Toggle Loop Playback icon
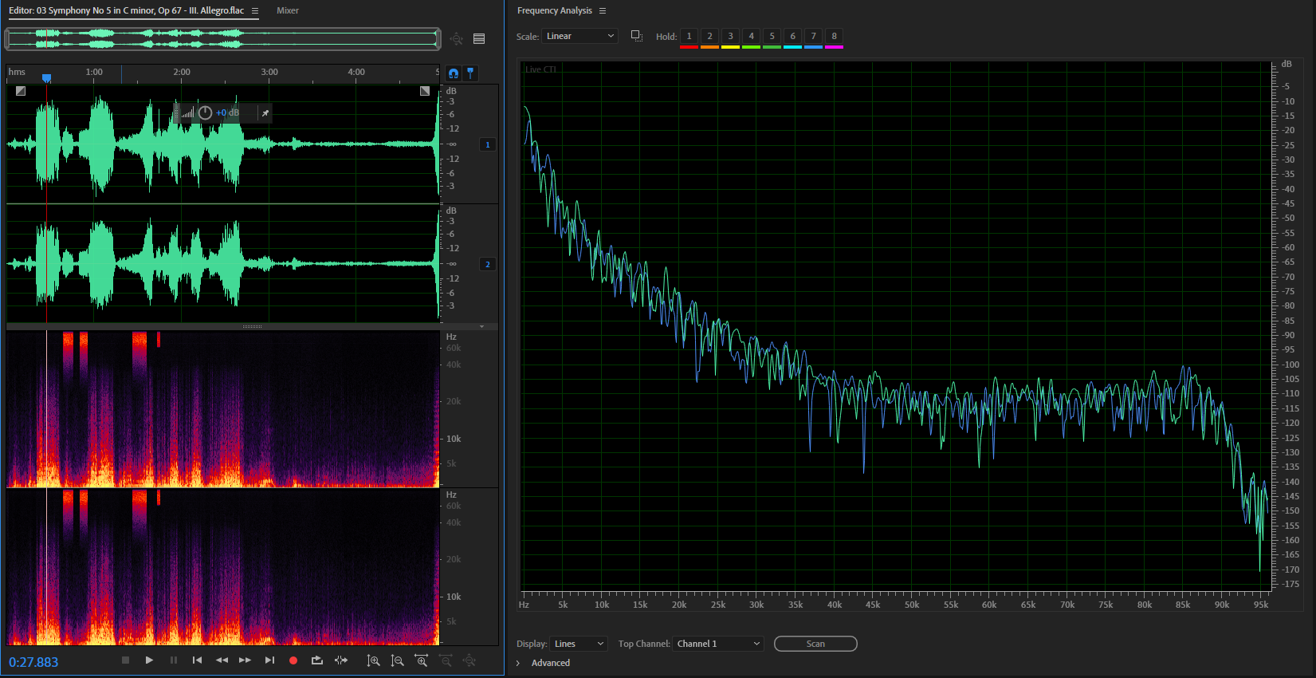The height and width of the screenshot is (678, 1316). point(317,660)
